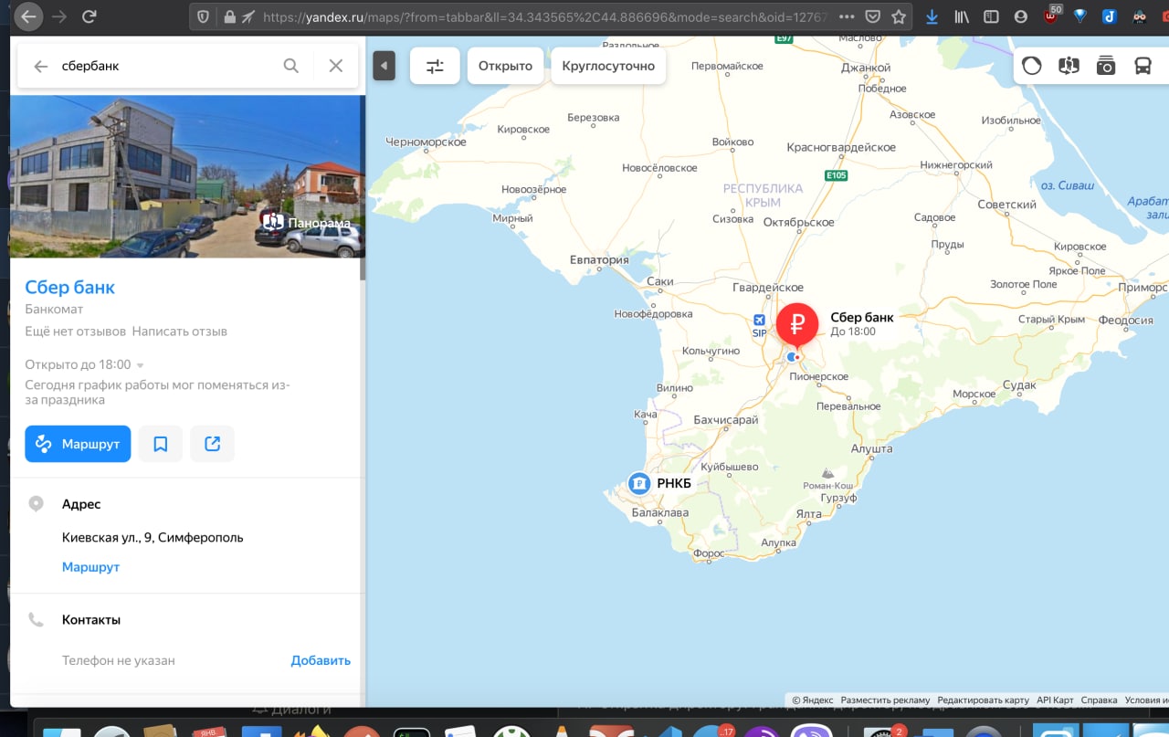
Task: Toggle Firefox sidebar view
Action: coord(991,16)
